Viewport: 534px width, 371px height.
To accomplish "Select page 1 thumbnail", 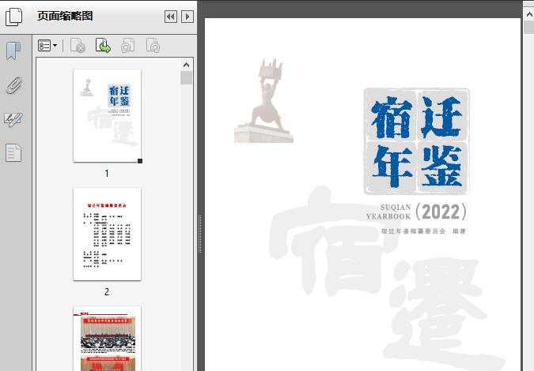I will click(x=107, y=115).
